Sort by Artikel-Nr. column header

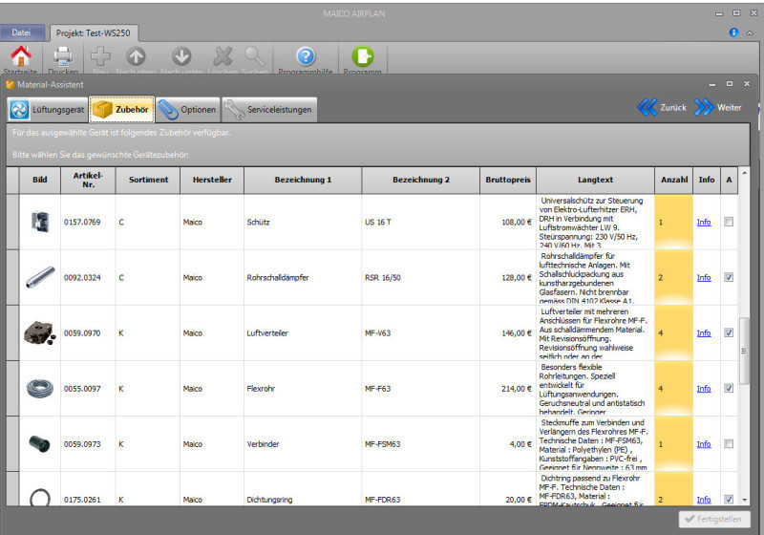tap(88, 180)
